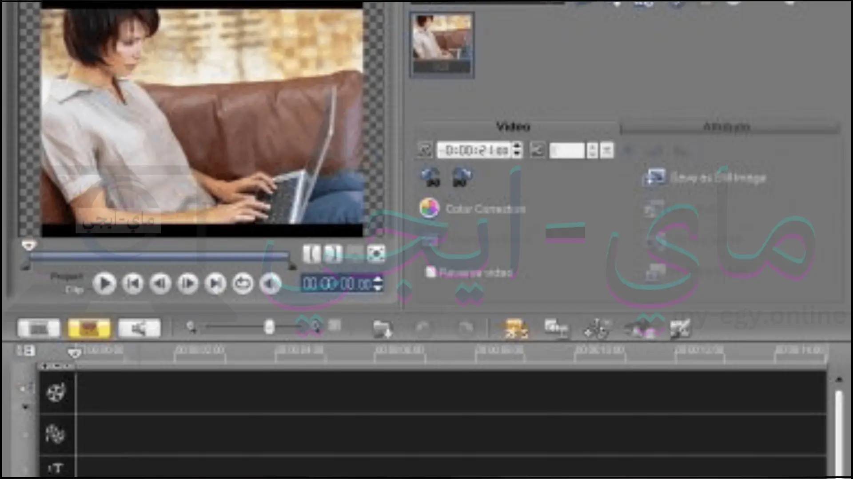This screenshot has width=853, height=479.
Task: Switch to Audio view
Action: [x=139, y=329]
